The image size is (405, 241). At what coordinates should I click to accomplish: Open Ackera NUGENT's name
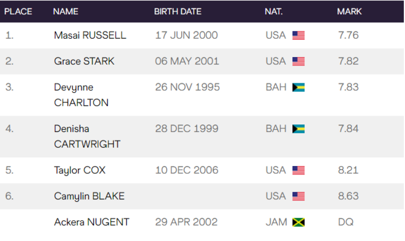[91, 222]
